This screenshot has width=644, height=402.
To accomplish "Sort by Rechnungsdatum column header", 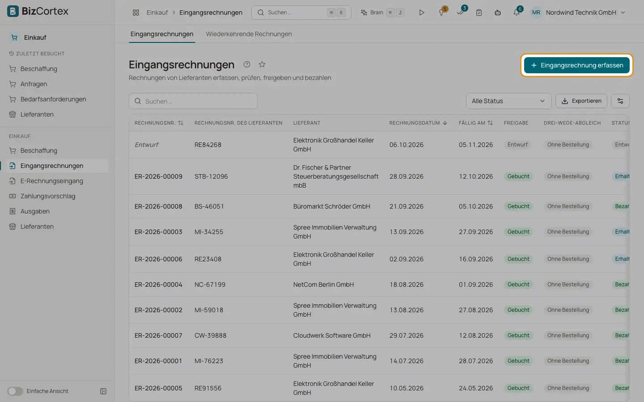I will click(418, 123).
